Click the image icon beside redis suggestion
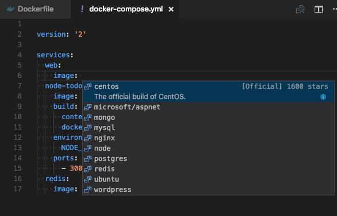The height and width of the screenshot is (216, 337). click(88, 169)
